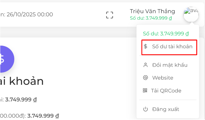Image resolution: width=205 pixels, height=120 pixels.
Task: Click the QR code icon
Action: 145,90
